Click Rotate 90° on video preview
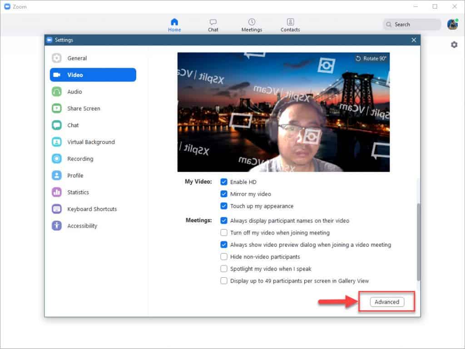The image size is (465, 349). (371, 59)
